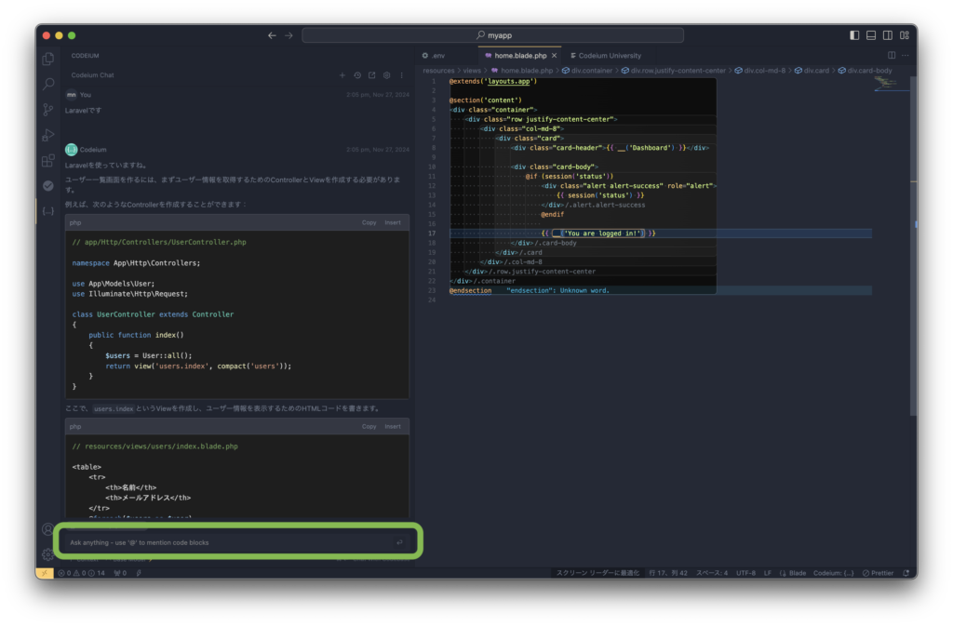Open the checkmark view in activity bar

point(48,186)
